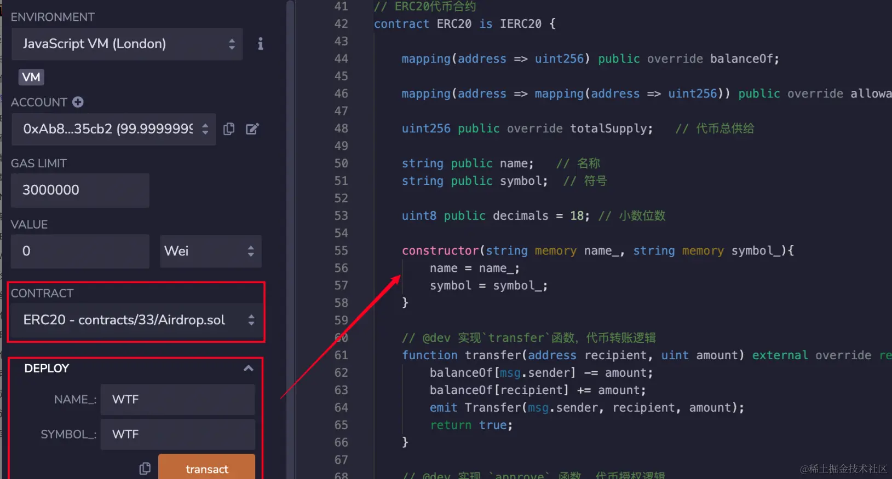The image size is (892, 479).
Task: Click line number 42 in the gutter
Action: pyautogui.click(x=341, y=24)
